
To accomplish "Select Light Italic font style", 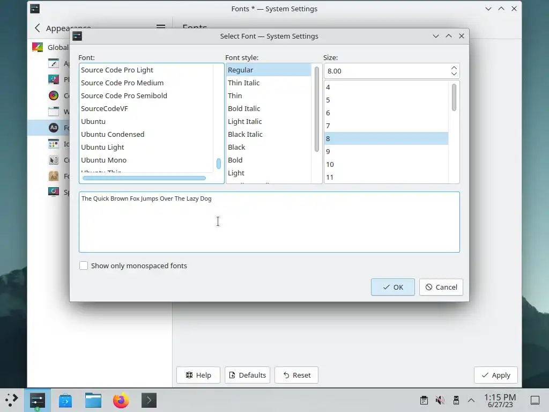I will [269, 122].
